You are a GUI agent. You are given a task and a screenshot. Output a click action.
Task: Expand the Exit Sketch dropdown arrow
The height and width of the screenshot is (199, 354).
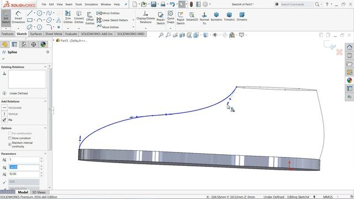6,29
